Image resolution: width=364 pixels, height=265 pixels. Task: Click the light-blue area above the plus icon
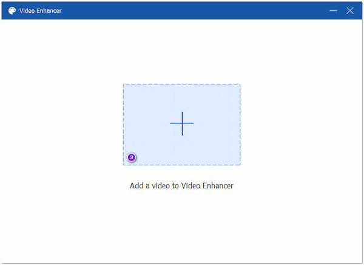coord(181,97)
